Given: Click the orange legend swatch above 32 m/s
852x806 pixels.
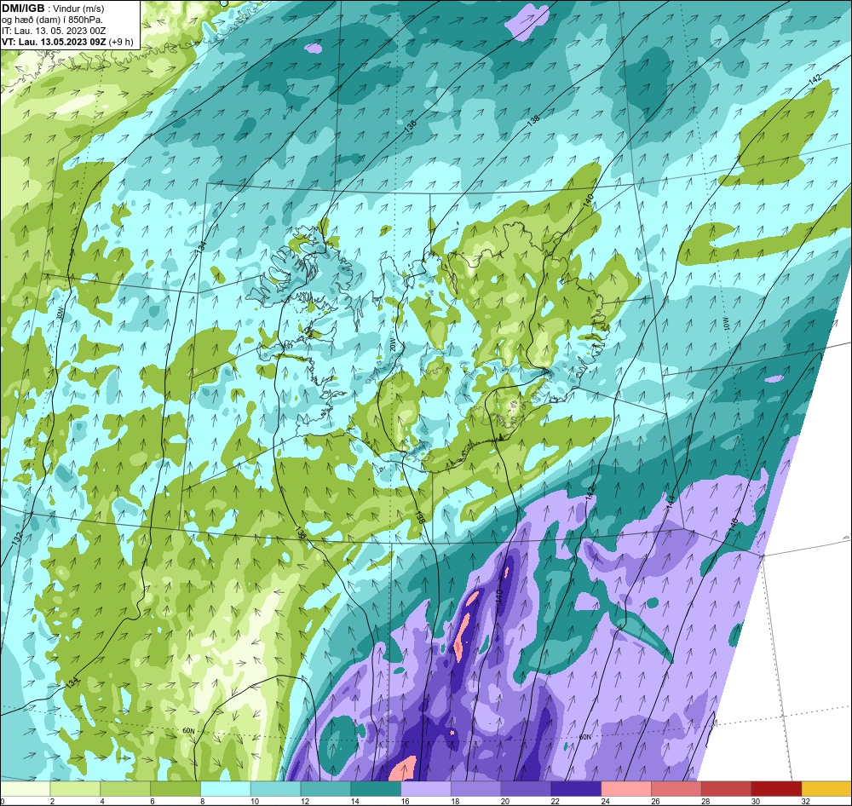Looking at the screenshot, I should [826, 789].
